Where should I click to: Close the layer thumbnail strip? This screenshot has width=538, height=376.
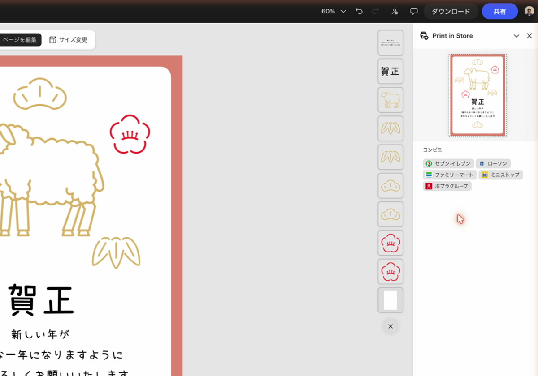pos(390,326)
